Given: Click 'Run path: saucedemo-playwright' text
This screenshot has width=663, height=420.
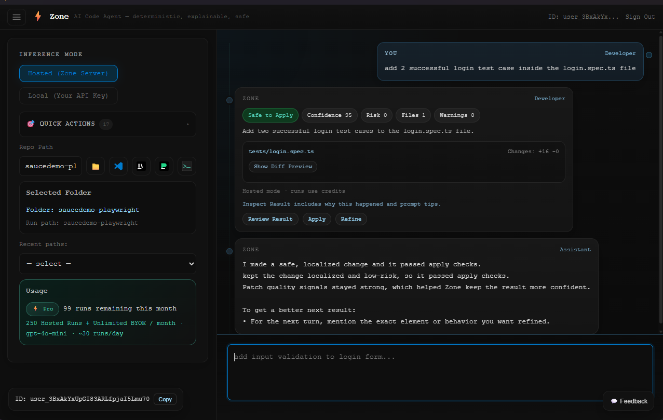Looking at the screenshot, I should click(82, 223).
